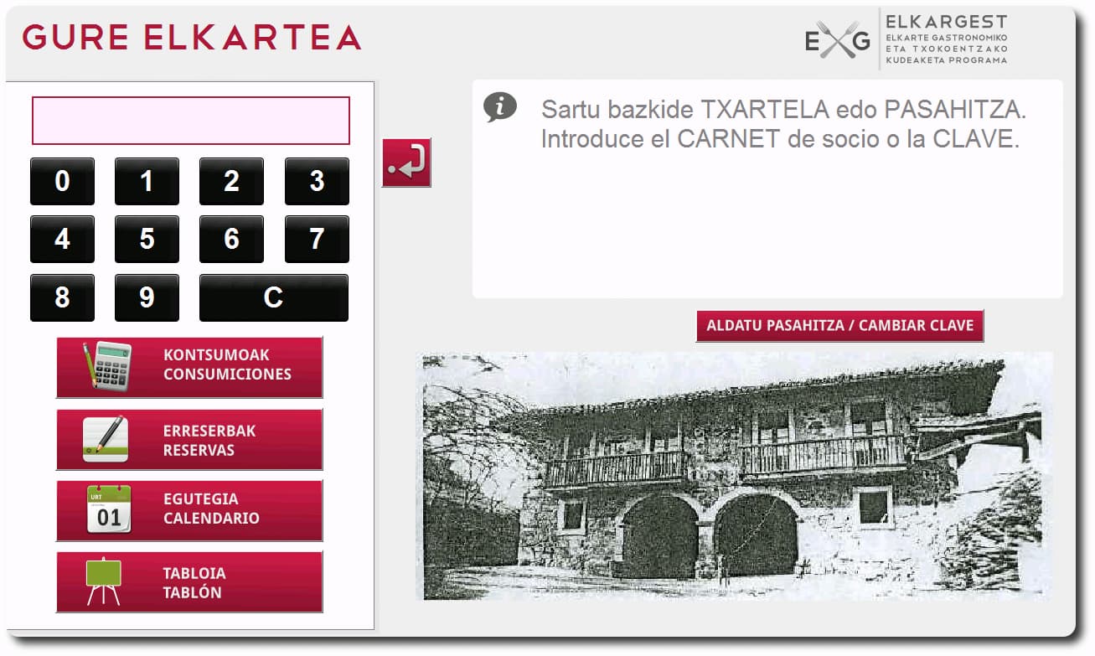Viewport: 1095px width, 656px height.
Task: Click the red enter arrow icon
Action: (406, 163)
